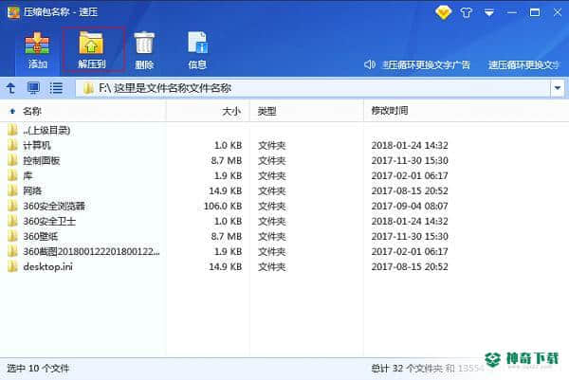Go up one level with the up-arrow icon
Screen dimensions: 569x380
tap(10, 88)
